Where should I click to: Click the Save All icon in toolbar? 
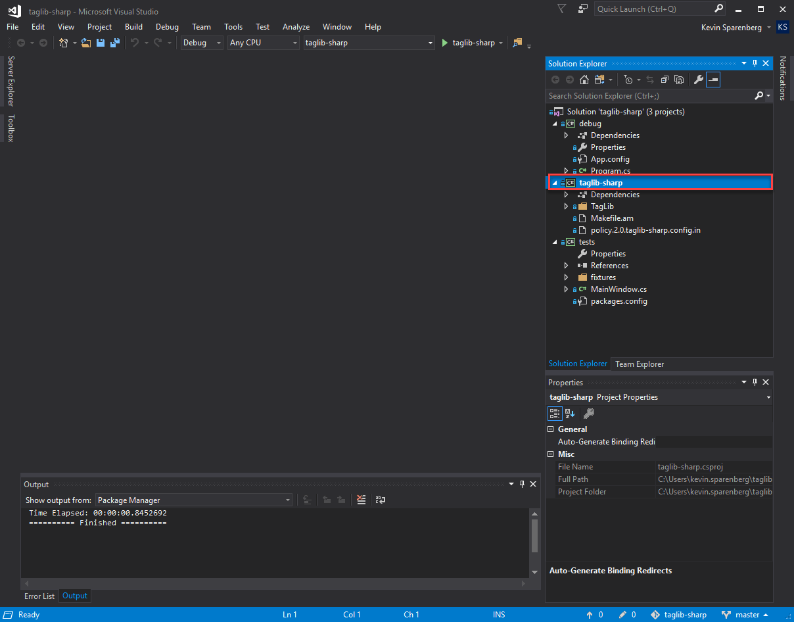(114, 43)
